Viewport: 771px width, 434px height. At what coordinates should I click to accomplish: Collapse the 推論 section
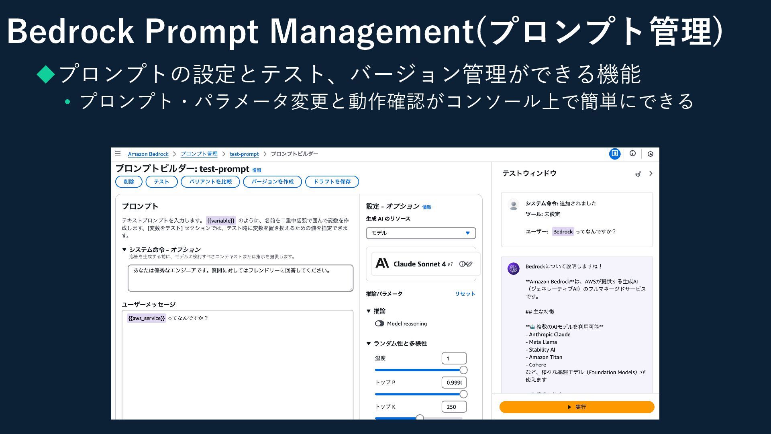(x=368, y=311)
